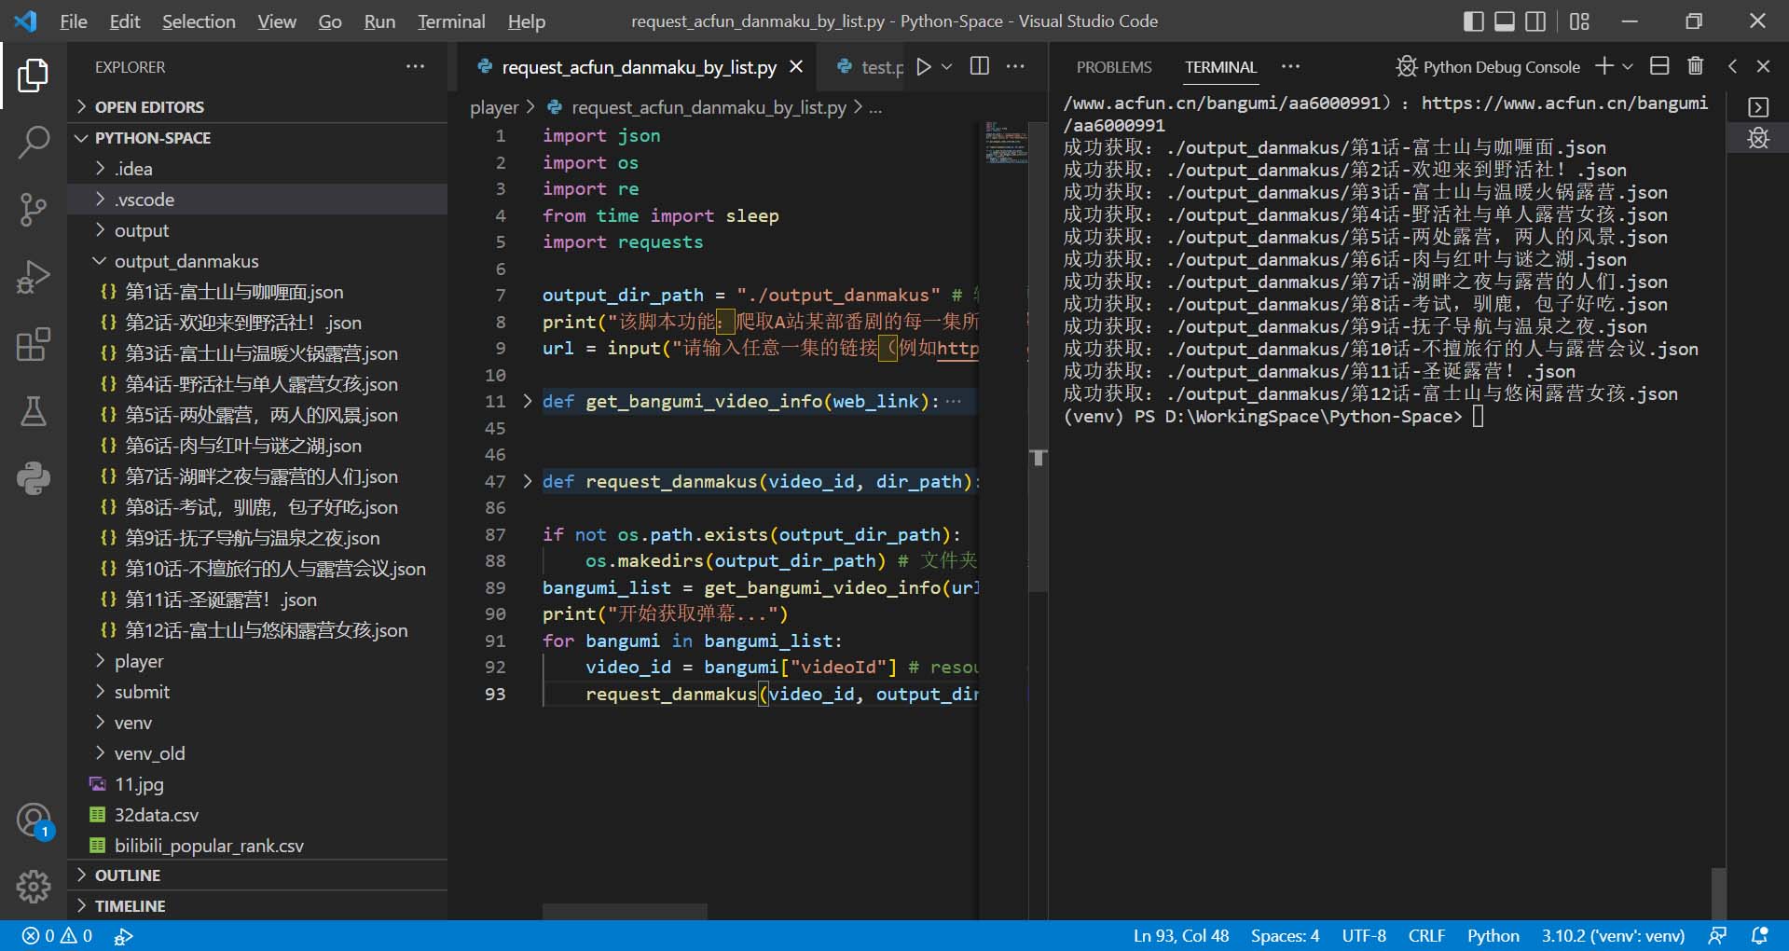Open Manage gear settings icon
This screenshot has height=951, width=1789.
(x=34, y=887)
